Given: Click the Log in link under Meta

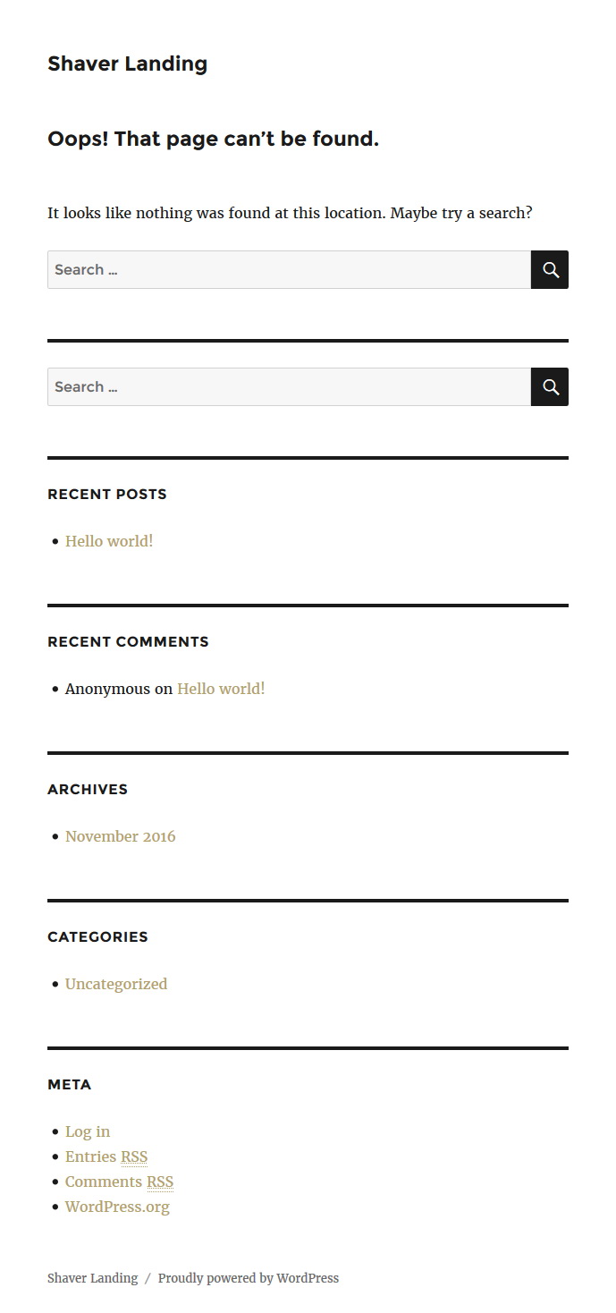Looking at the screenshot, I should (x=88, y=1131).
